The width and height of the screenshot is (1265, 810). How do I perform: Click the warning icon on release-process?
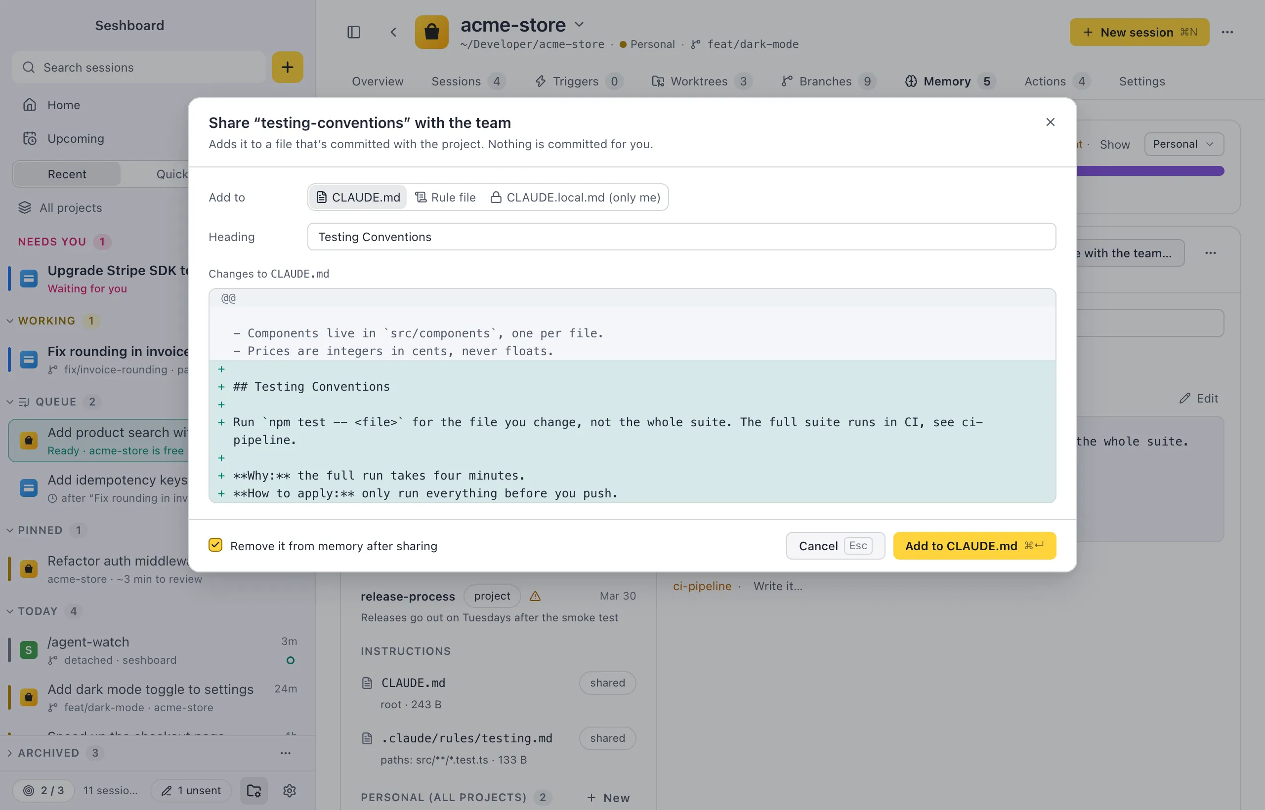pos(535,596)
